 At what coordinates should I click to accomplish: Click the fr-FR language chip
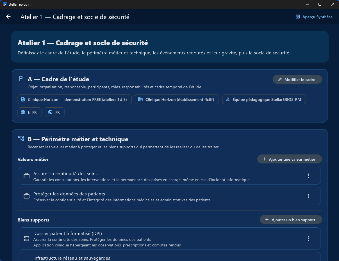click(x=29, y=112)
